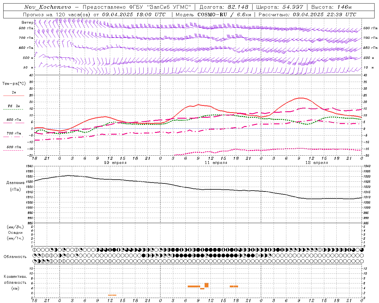Image resolution: width=379 pixels, height=303 pixels.
Task: Click the Высота: 146м value
Action: pyautogui.click(x=331, y=7)
